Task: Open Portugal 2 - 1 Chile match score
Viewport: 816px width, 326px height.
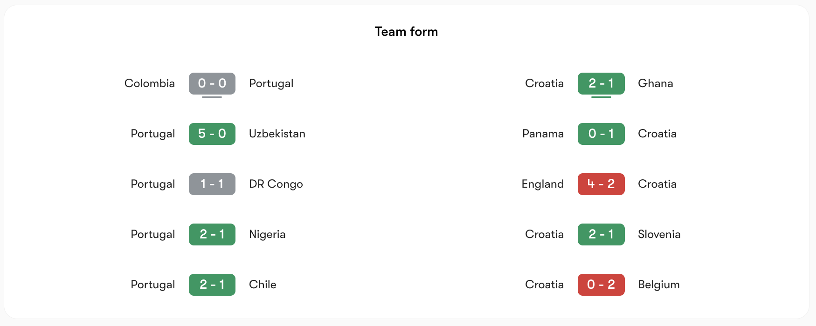Action: pos(212,285)
